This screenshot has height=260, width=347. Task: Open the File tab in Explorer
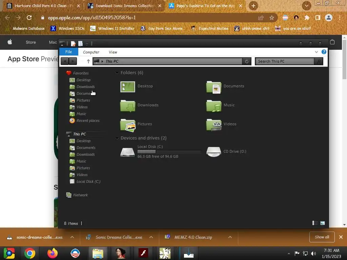[x=68, y=52]
